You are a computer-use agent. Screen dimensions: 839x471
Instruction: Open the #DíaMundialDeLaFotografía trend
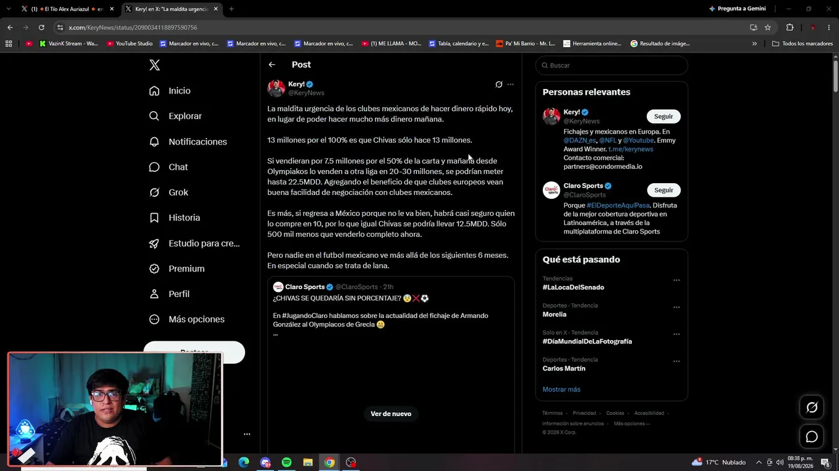(x=587, y=341)
